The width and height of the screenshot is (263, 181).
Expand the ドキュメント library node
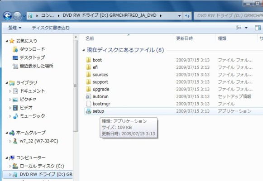coord(10,91)
